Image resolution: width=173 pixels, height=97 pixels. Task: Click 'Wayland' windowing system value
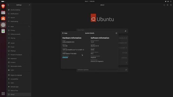tap(93, 57)
